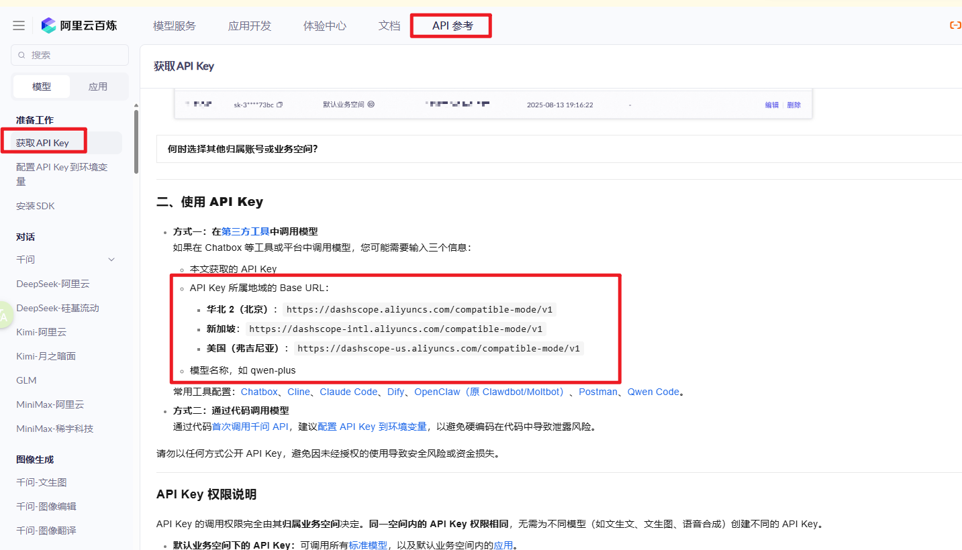962x550 pixels.
Task: Open the 应用开发 tab
Action: pyautogui.click(x=250, y=25)
